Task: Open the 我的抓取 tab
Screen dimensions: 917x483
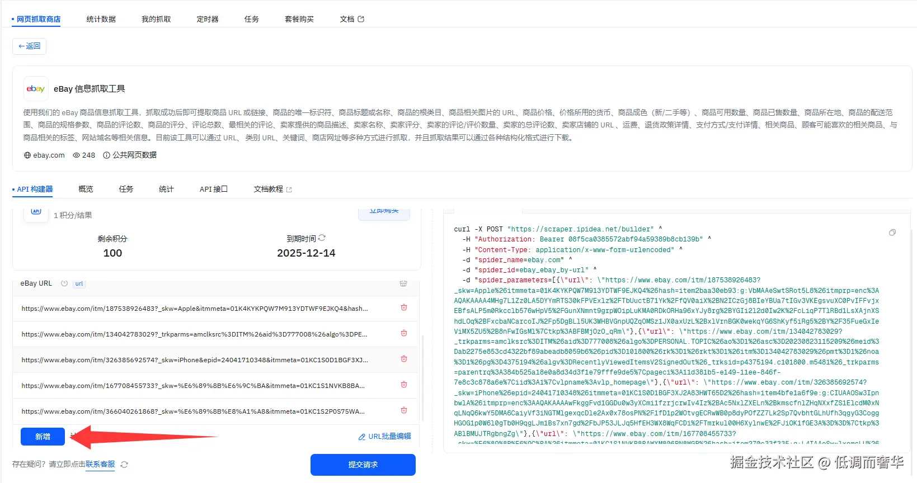Action: (156, 19)
